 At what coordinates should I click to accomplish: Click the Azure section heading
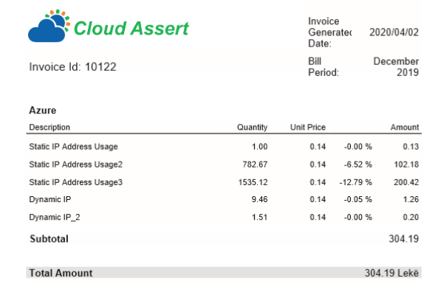(42, 111)
